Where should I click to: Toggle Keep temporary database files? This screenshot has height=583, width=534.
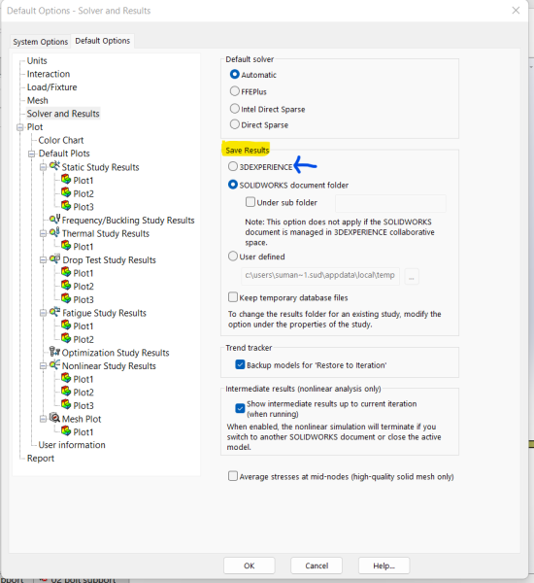(233, 297)
